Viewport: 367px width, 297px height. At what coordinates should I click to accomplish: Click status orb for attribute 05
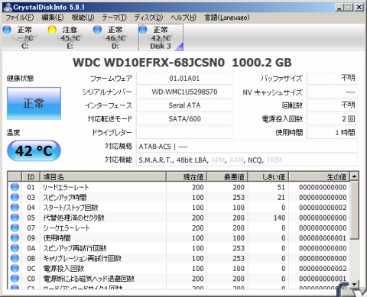15,218
